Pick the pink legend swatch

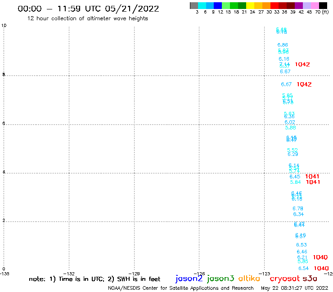pos(315,5)
